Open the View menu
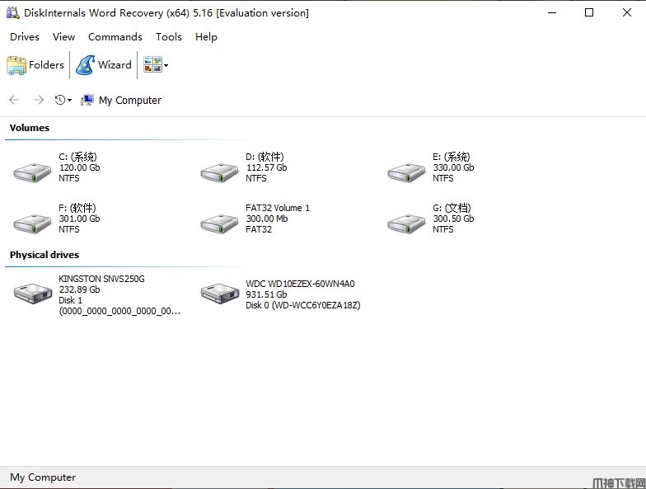646x489 pixels. (64, 36)
